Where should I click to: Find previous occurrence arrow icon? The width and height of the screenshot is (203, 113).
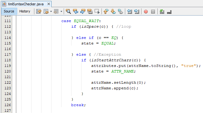pos(76,11)
